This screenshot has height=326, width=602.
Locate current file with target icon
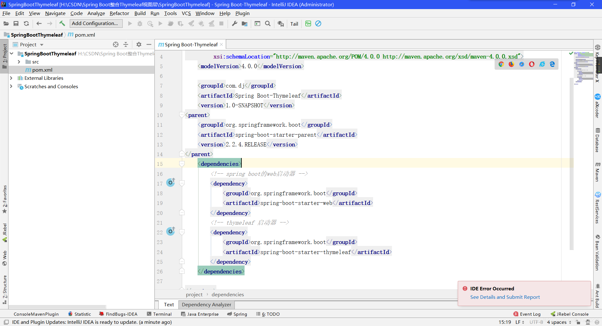pyautogui.click(x=116, y=44)
